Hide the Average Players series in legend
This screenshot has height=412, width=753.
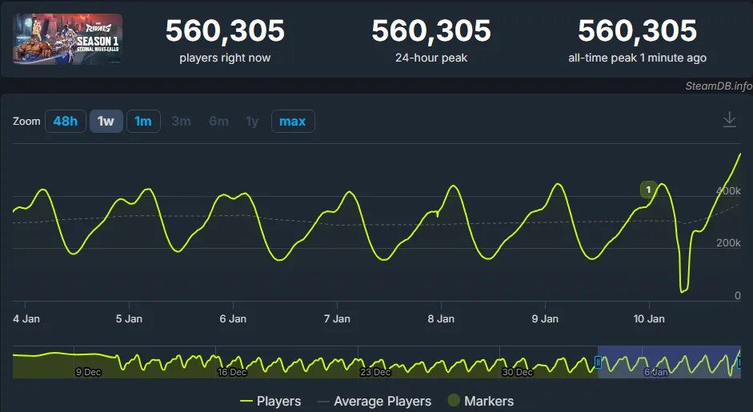point(374,401)
